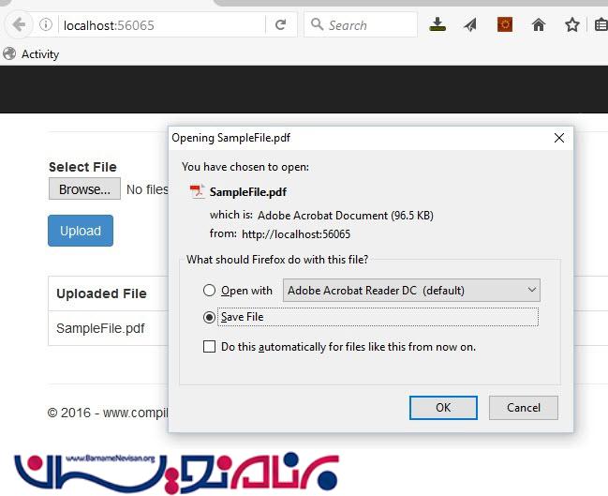Click the bold SampleFile.pdf name in dialog
Screen dimensions: 608x496
pos(248,192)
